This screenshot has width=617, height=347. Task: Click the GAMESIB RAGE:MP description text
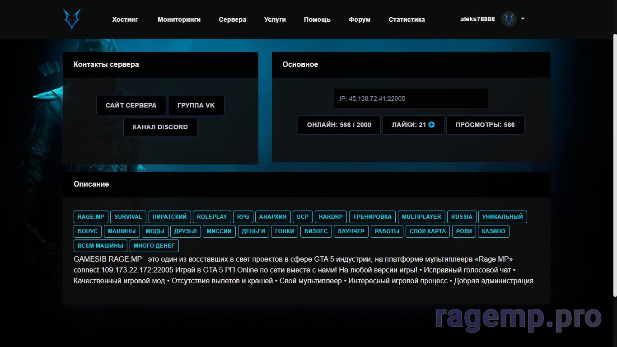pos(304,270)
